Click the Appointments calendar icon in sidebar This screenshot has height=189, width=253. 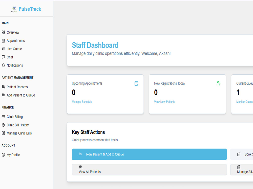[x=3, y=41]
